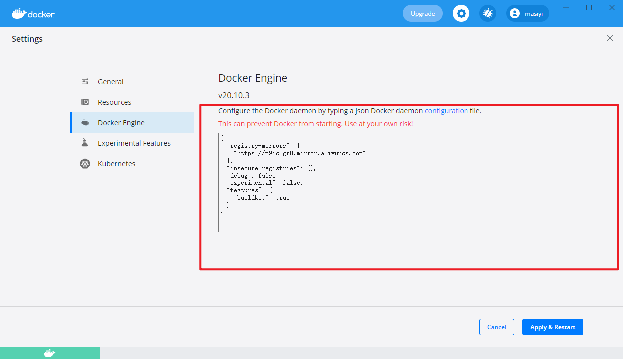Click inside the daemon JSON editor
The height and width of the screenshot is (359, 623).
pyautogui.click(x=401, y=182)
